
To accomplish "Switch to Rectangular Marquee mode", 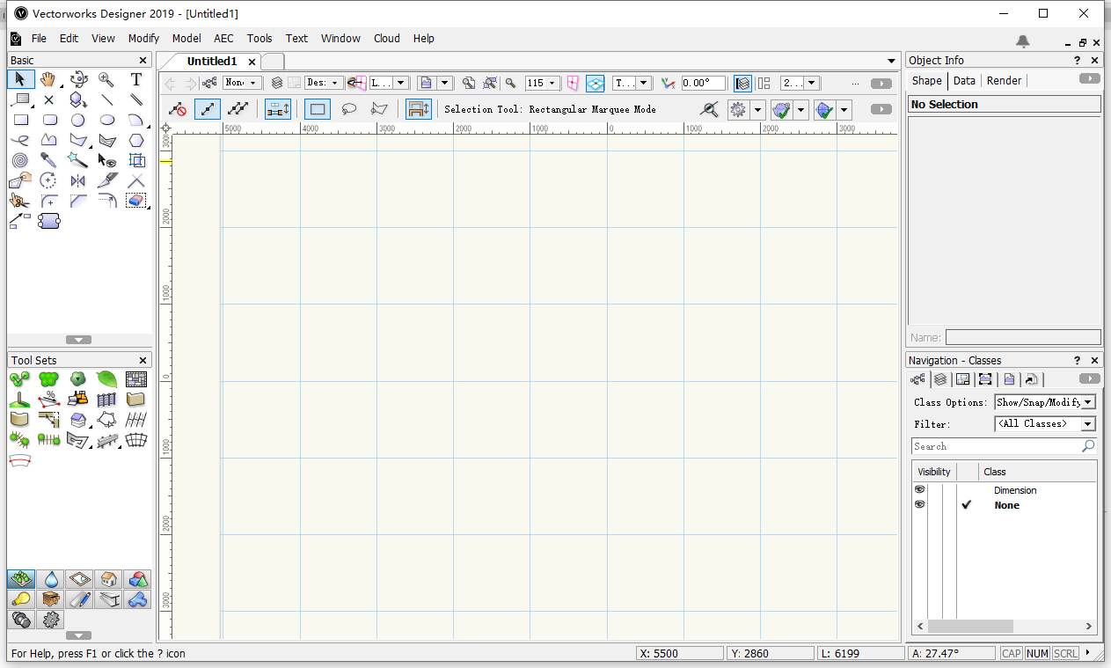I will (318, 109).
